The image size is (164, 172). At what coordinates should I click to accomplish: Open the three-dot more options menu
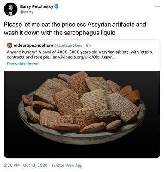(158, 6)
